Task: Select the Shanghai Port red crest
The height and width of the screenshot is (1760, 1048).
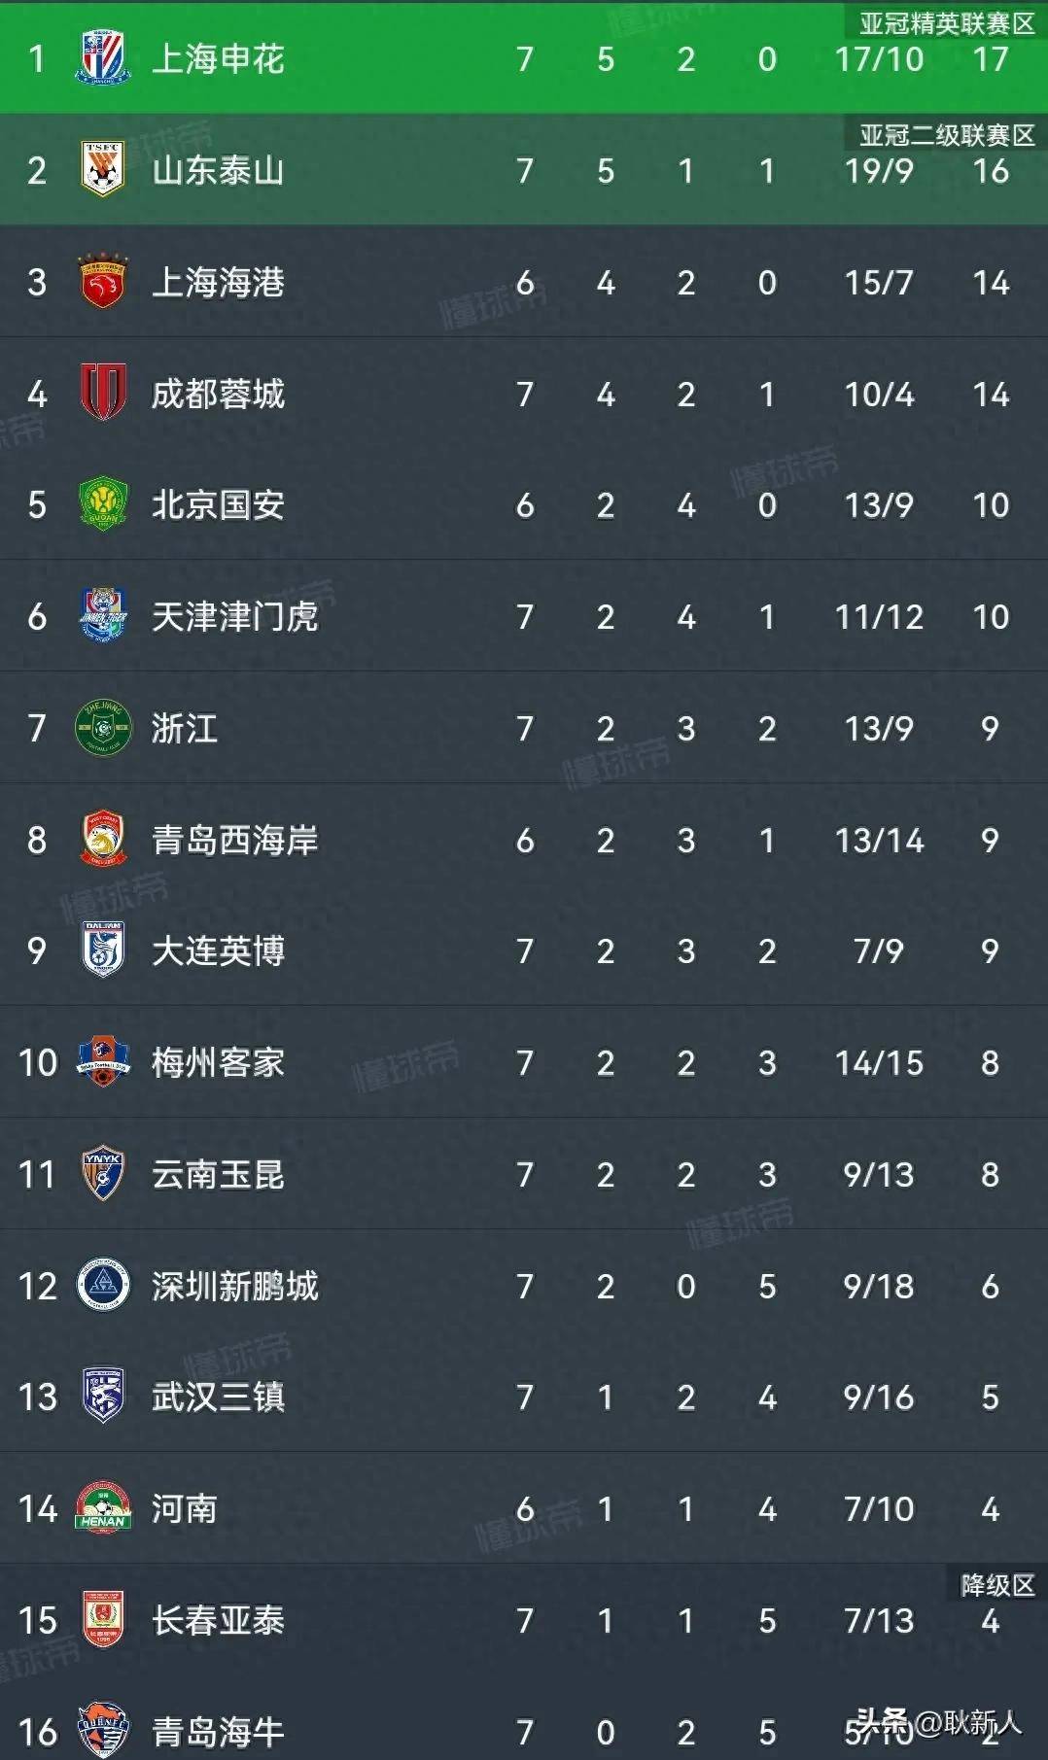Action: (103, 282)
